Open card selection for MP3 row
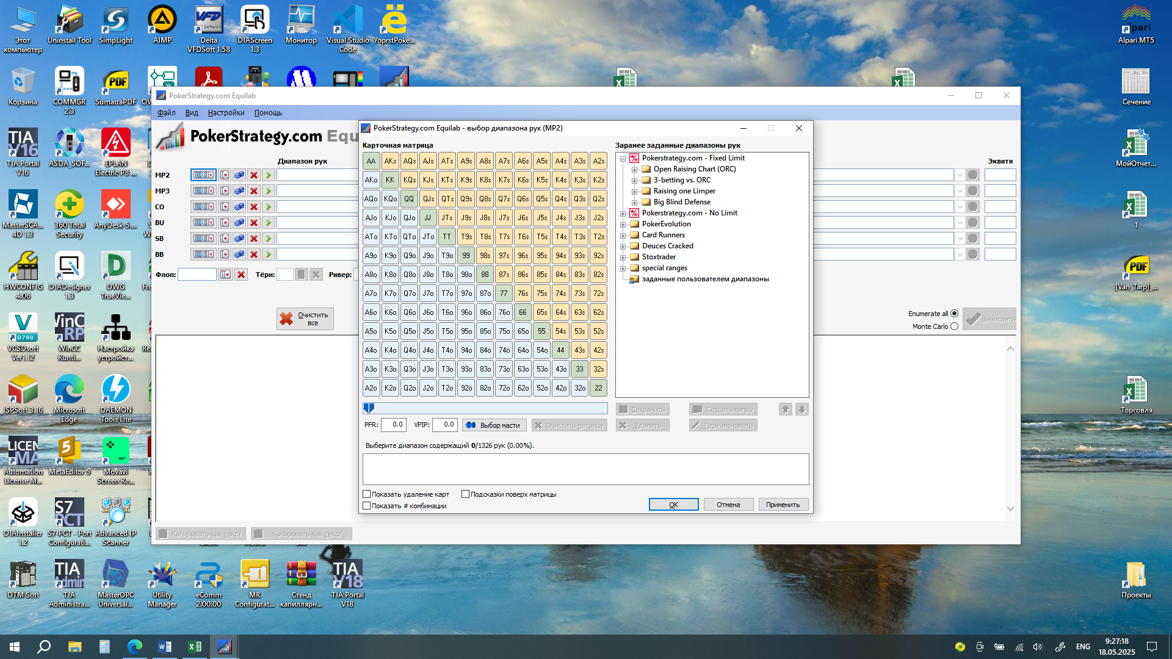This screenshot has width=1172, height=659. click(225, 191)
